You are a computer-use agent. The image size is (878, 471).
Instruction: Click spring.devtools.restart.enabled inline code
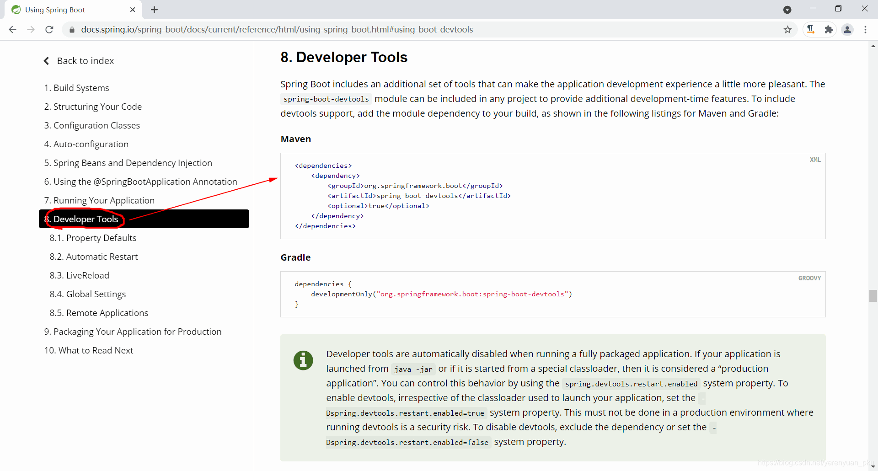pos(631,384)
